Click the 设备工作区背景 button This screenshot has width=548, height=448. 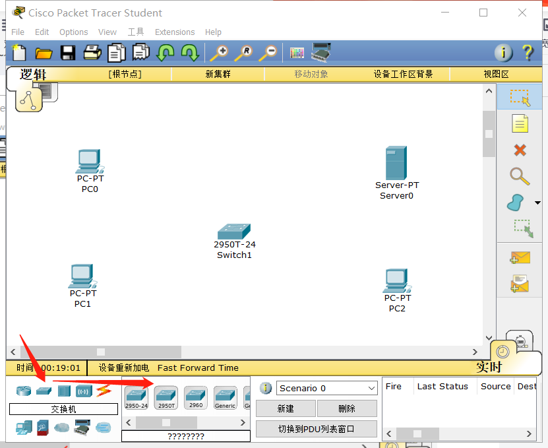pos(403,74)
